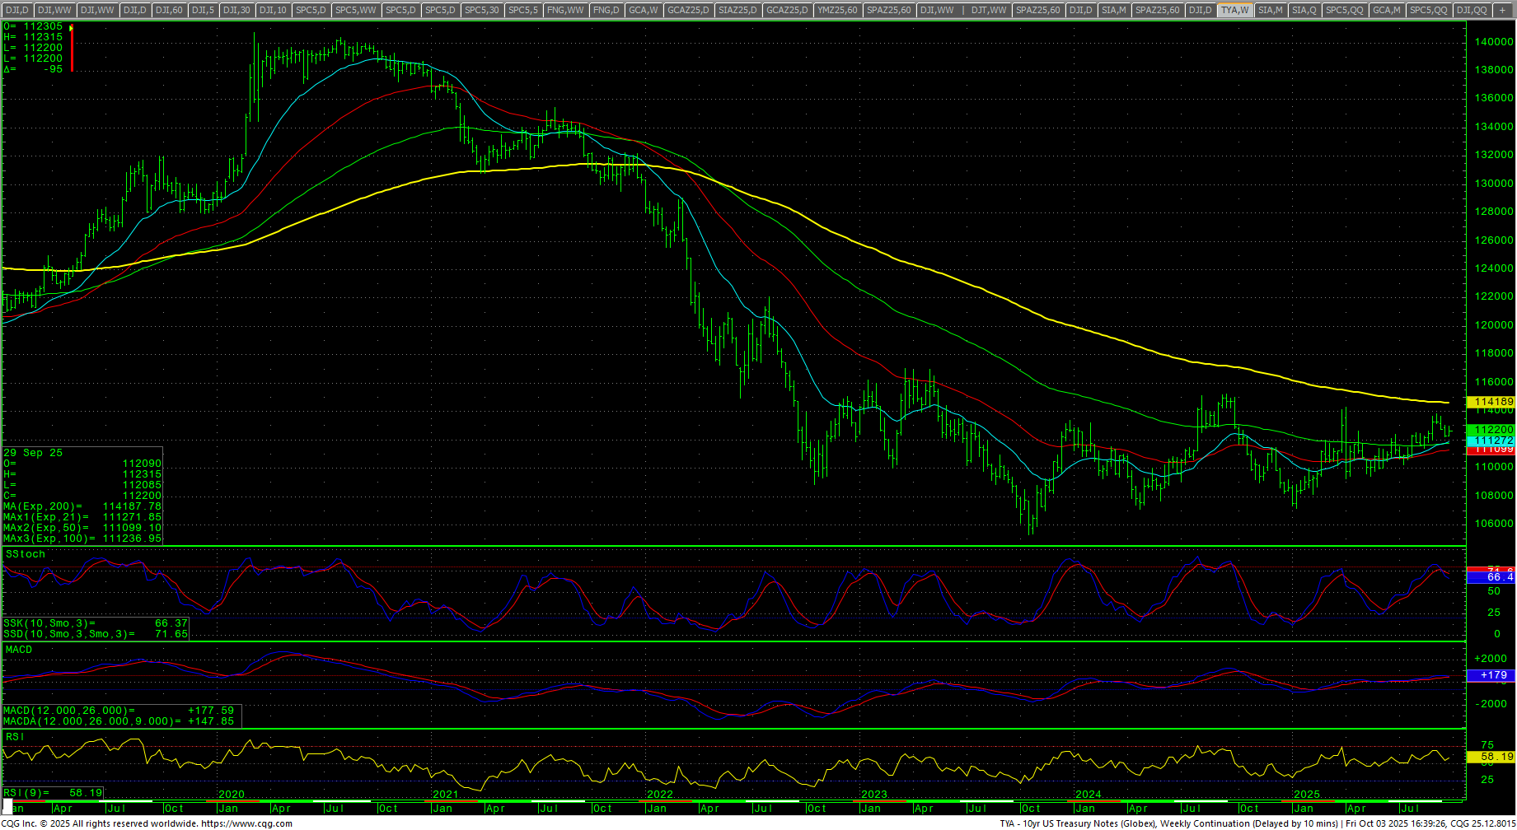Image resolution: width=1517 pixels, height=830 pixels.
Task: Click the cyan 111272 price axis label
Action: (1493, 441)
